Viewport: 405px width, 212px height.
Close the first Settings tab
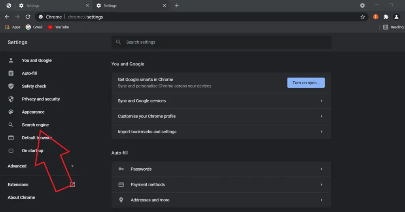click(x=87, y=6)
